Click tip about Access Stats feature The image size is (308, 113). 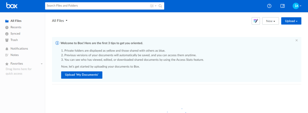tap(133, 60)
